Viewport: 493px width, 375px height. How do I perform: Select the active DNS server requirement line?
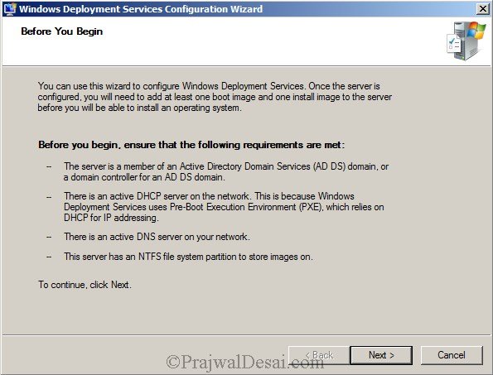click(157, 237)
